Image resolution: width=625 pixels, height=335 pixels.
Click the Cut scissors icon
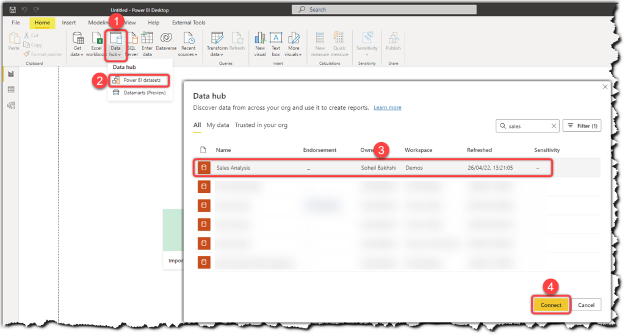pos(26,35)
